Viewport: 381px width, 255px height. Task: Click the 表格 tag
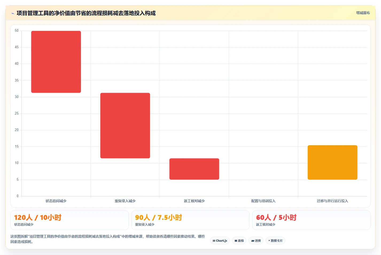point(239,241)
